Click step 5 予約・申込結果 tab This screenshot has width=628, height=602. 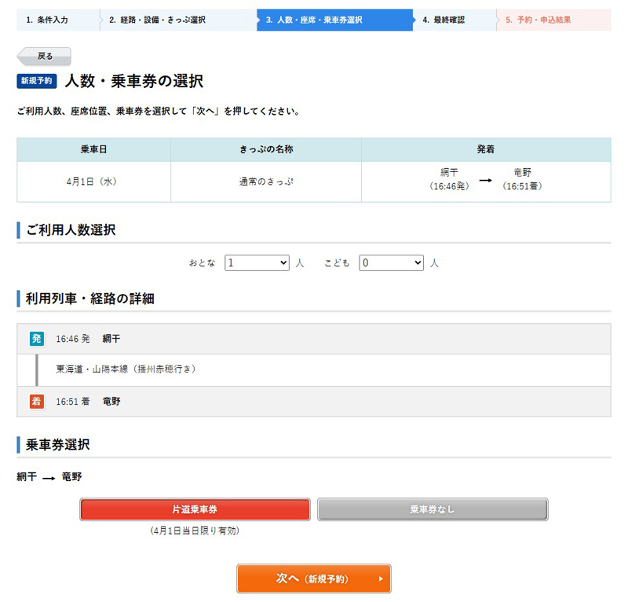coord(553,20)
